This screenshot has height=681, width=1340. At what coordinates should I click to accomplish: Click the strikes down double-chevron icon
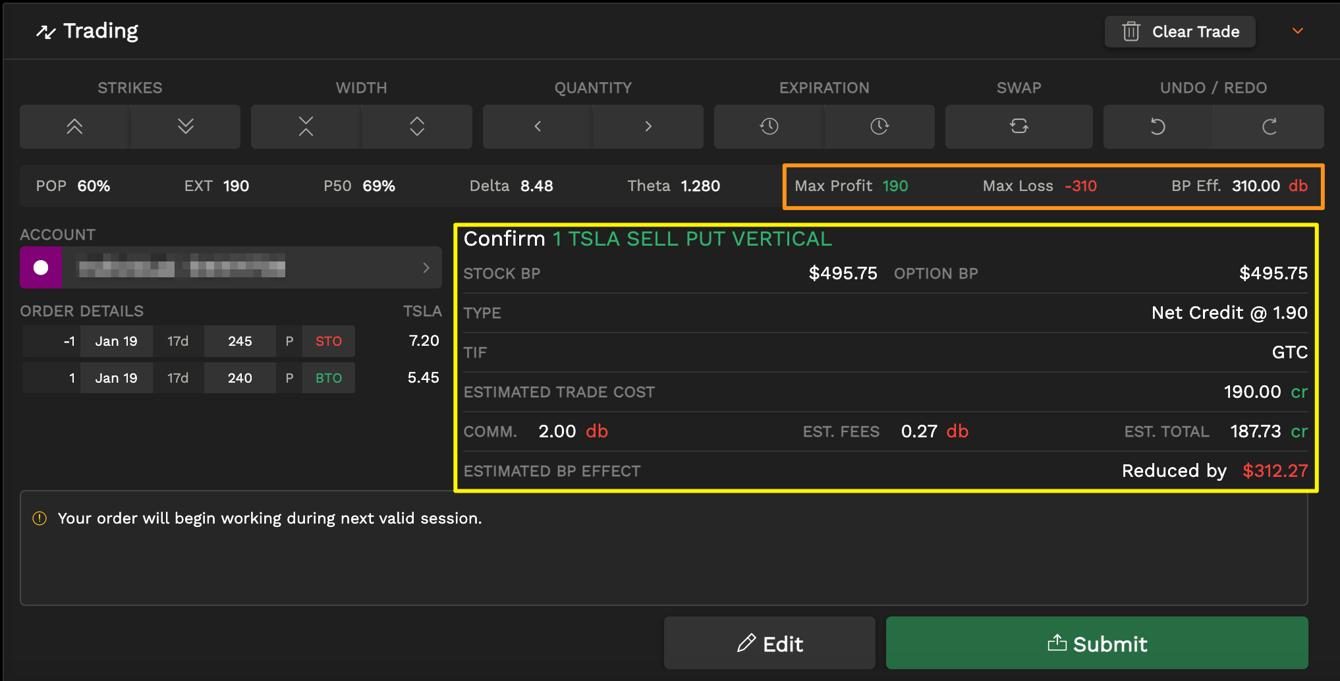point(185,126)
